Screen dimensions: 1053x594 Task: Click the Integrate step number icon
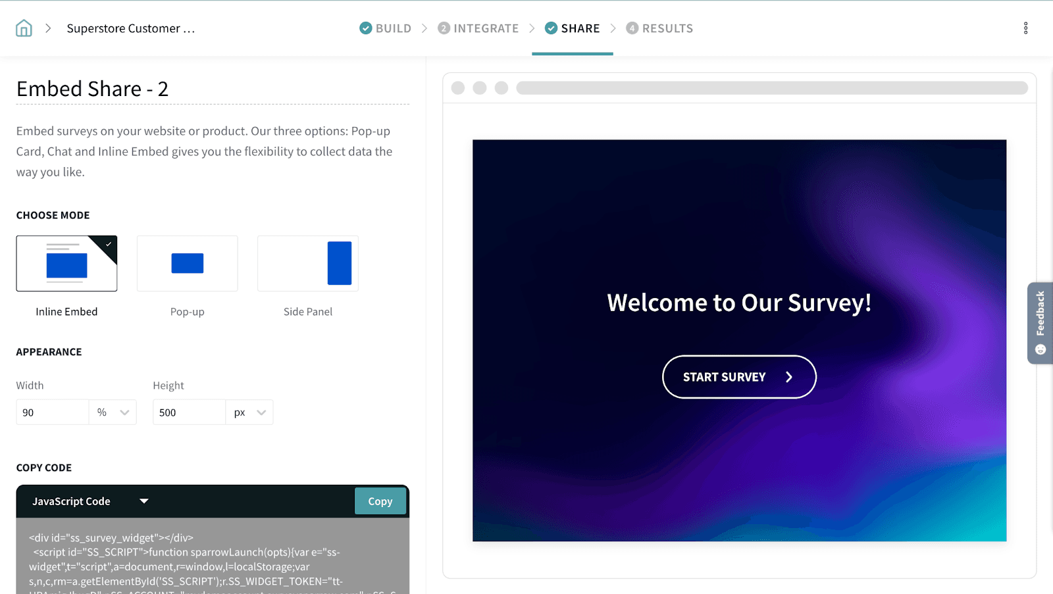[444, 28]
